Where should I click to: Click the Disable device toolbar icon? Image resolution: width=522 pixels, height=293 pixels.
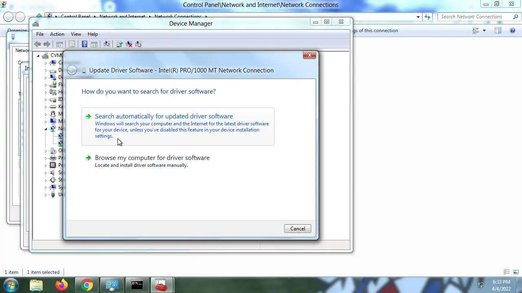(138, 44)
